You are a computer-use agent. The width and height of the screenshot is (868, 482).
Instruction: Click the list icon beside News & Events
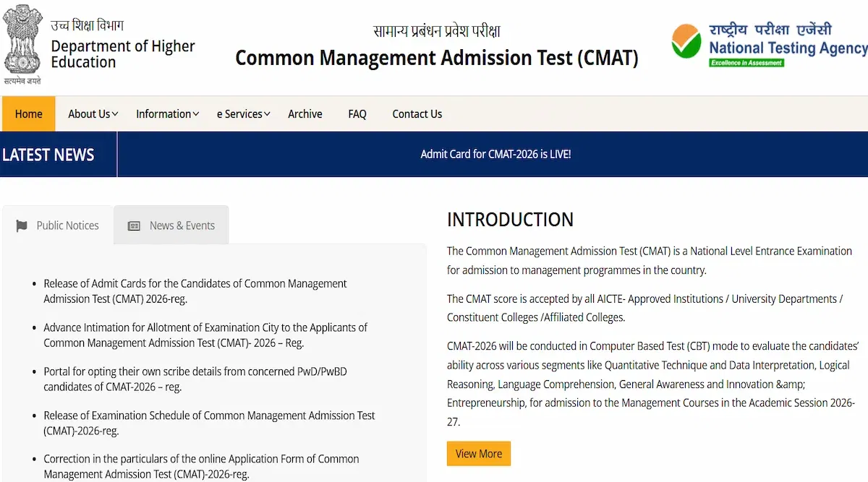coord(133,225)
